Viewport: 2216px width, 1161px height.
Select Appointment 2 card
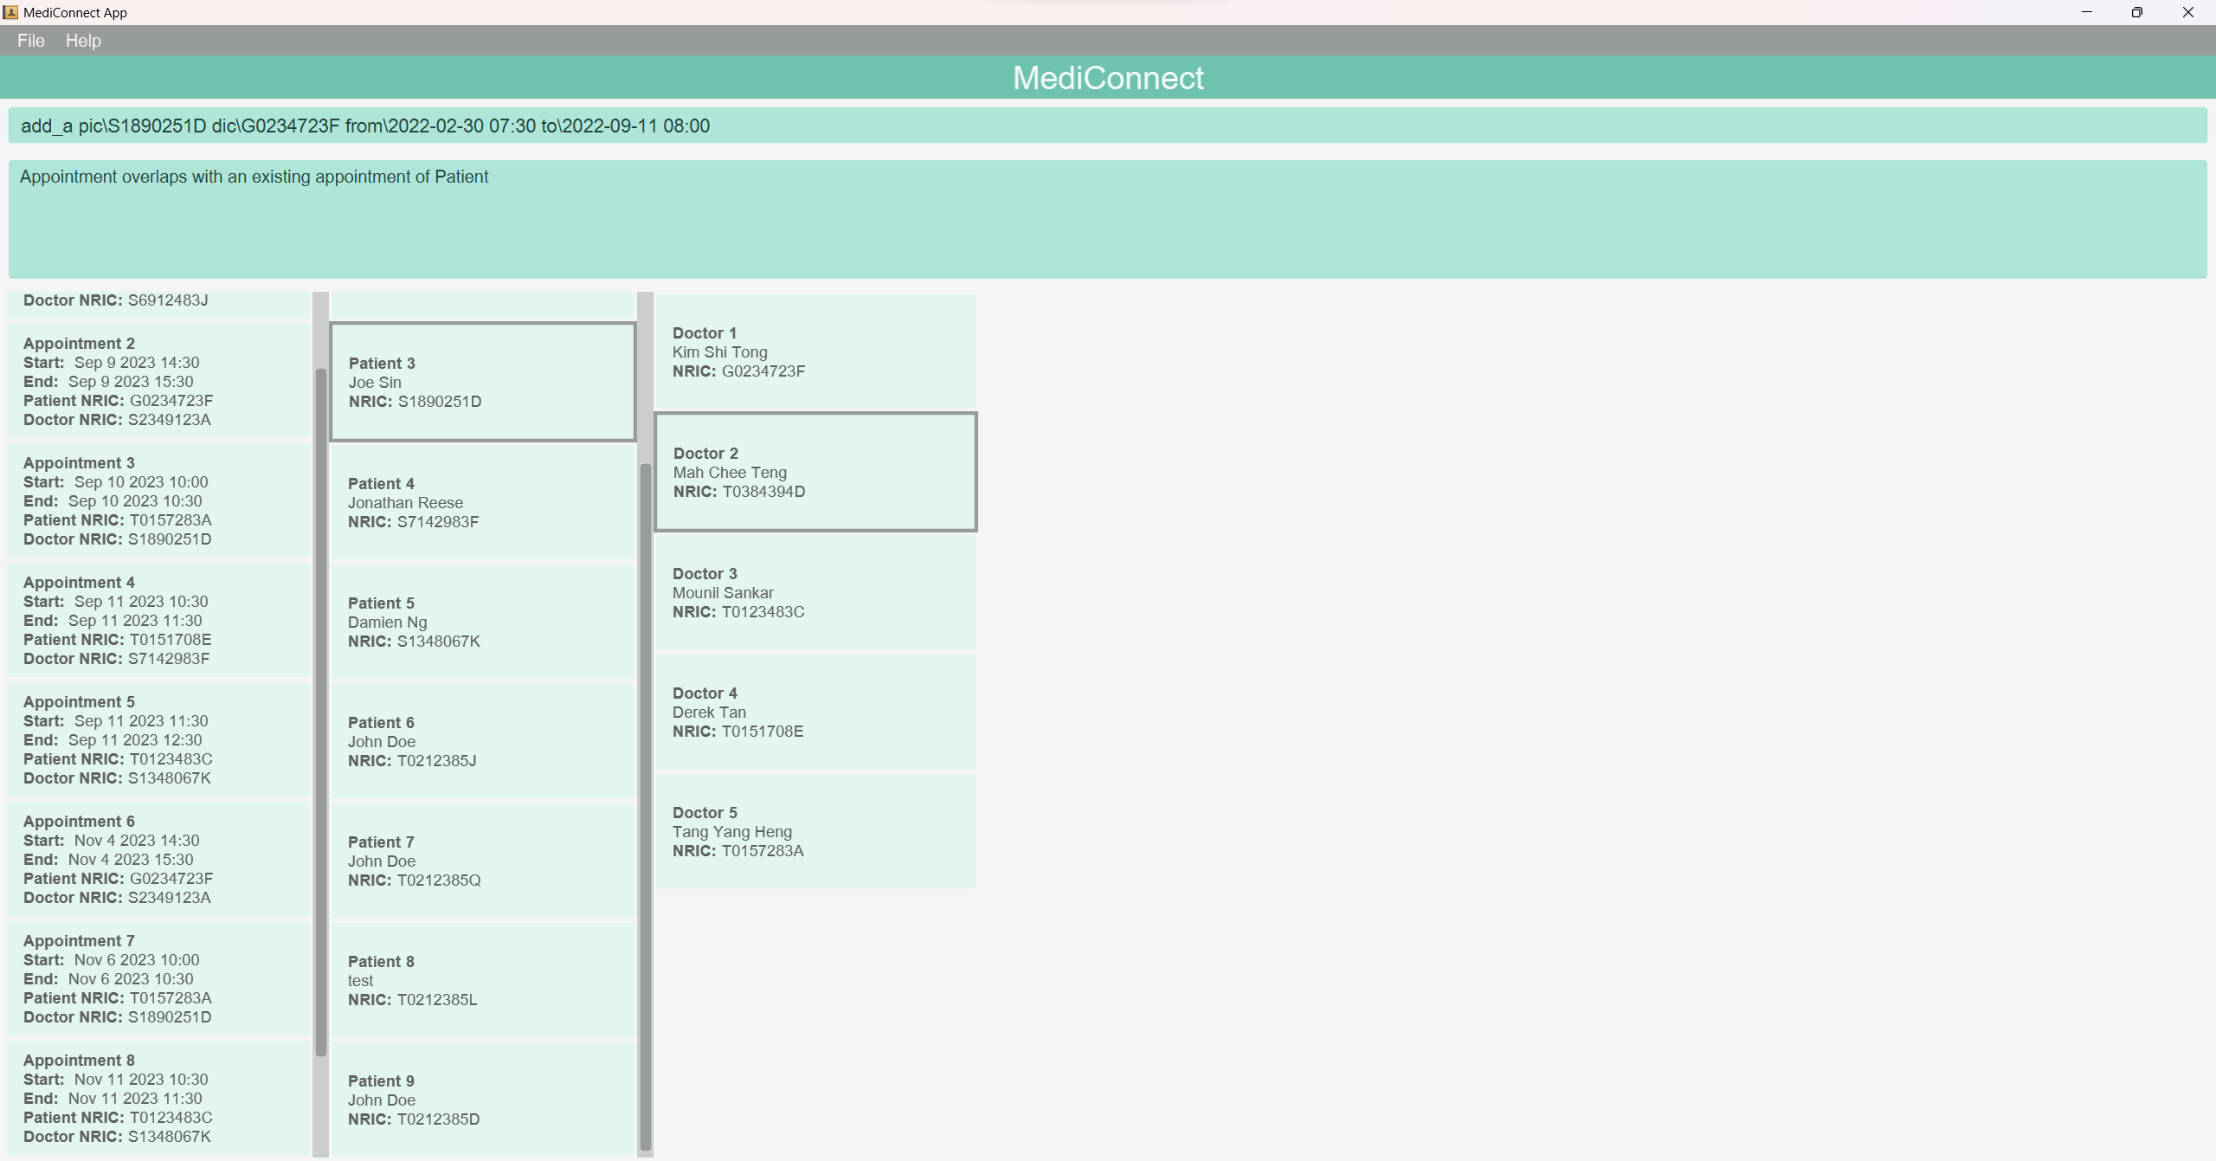pos(158,381)
